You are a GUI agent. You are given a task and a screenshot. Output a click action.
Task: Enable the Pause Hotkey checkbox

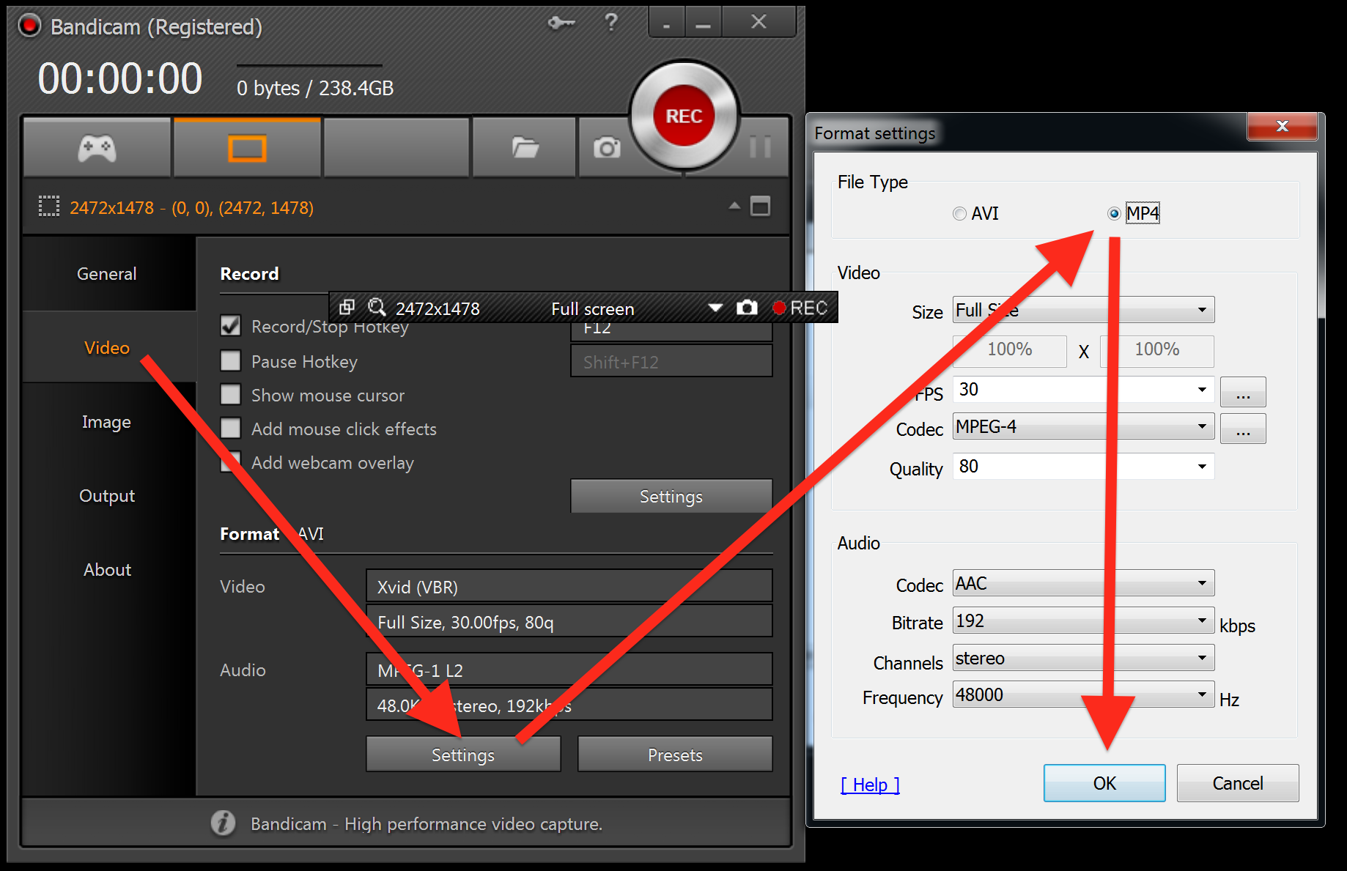tap(231, 360)
